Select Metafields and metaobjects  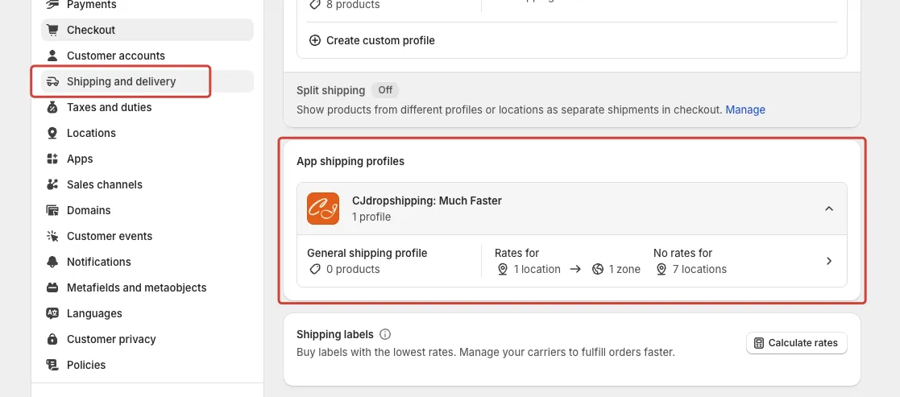[136, 287]
